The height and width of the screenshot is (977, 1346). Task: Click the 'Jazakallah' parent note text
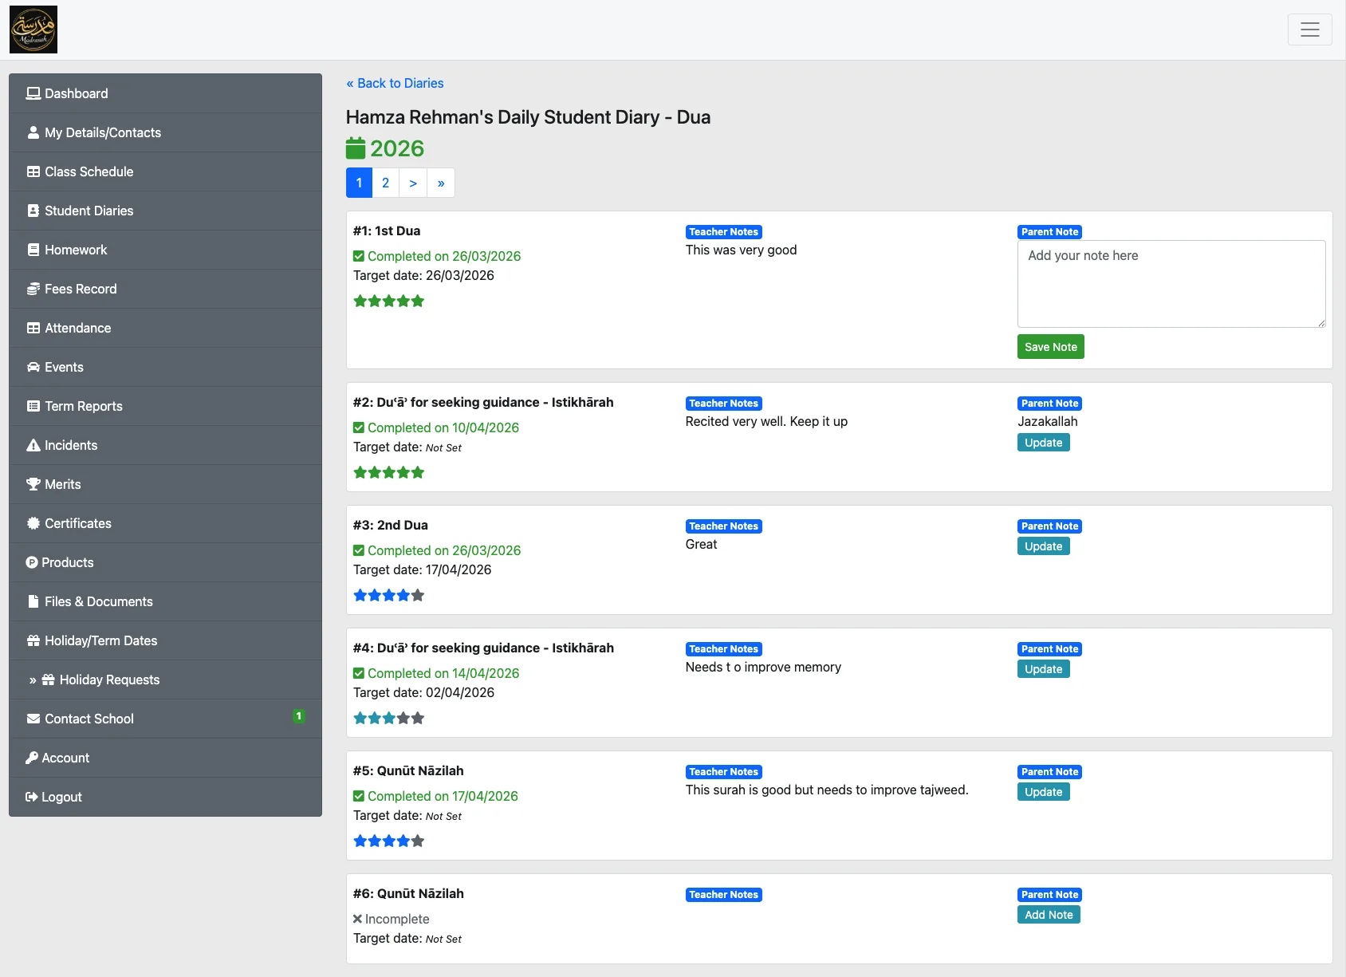1047,421
